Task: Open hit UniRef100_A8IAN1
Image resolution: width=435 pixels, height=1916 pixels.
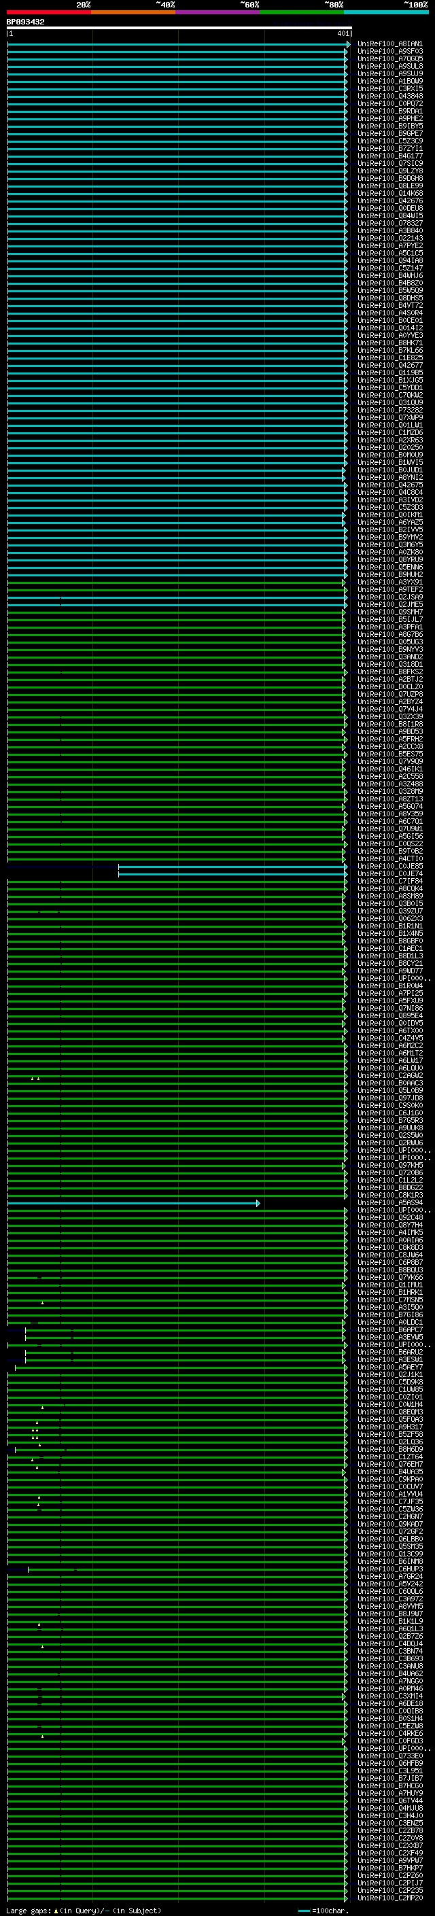Action: [389, 44]
